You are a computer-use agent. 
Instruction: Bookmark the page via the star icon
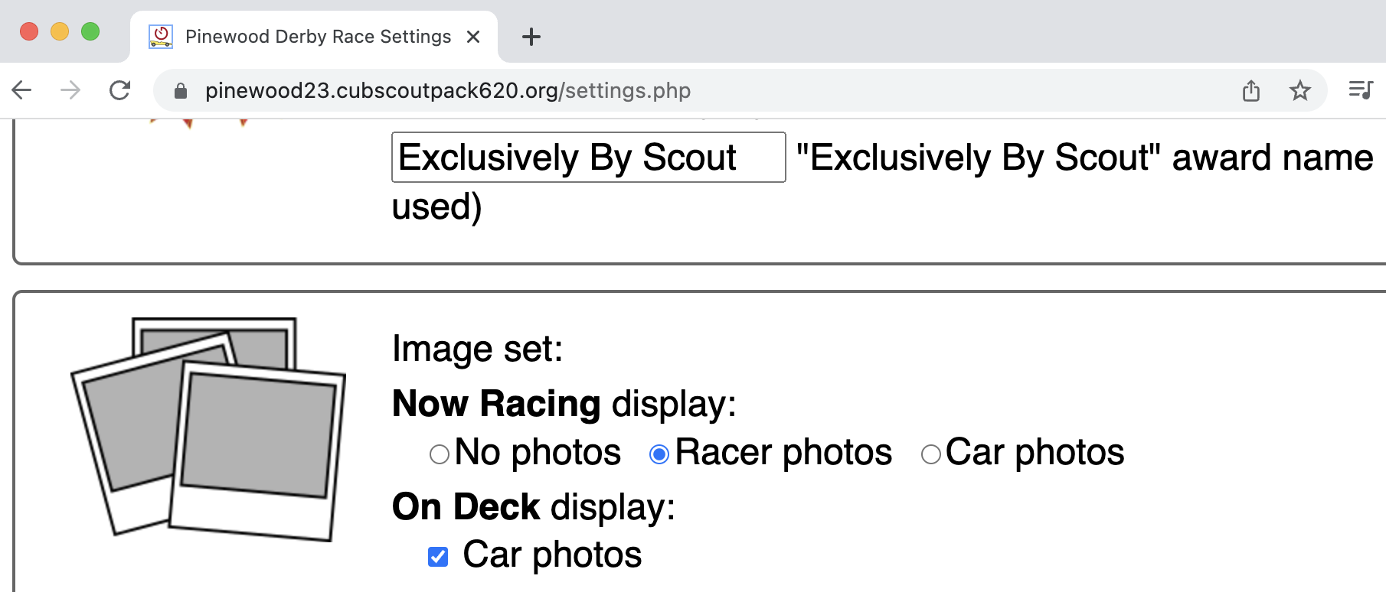point(1299,90)
